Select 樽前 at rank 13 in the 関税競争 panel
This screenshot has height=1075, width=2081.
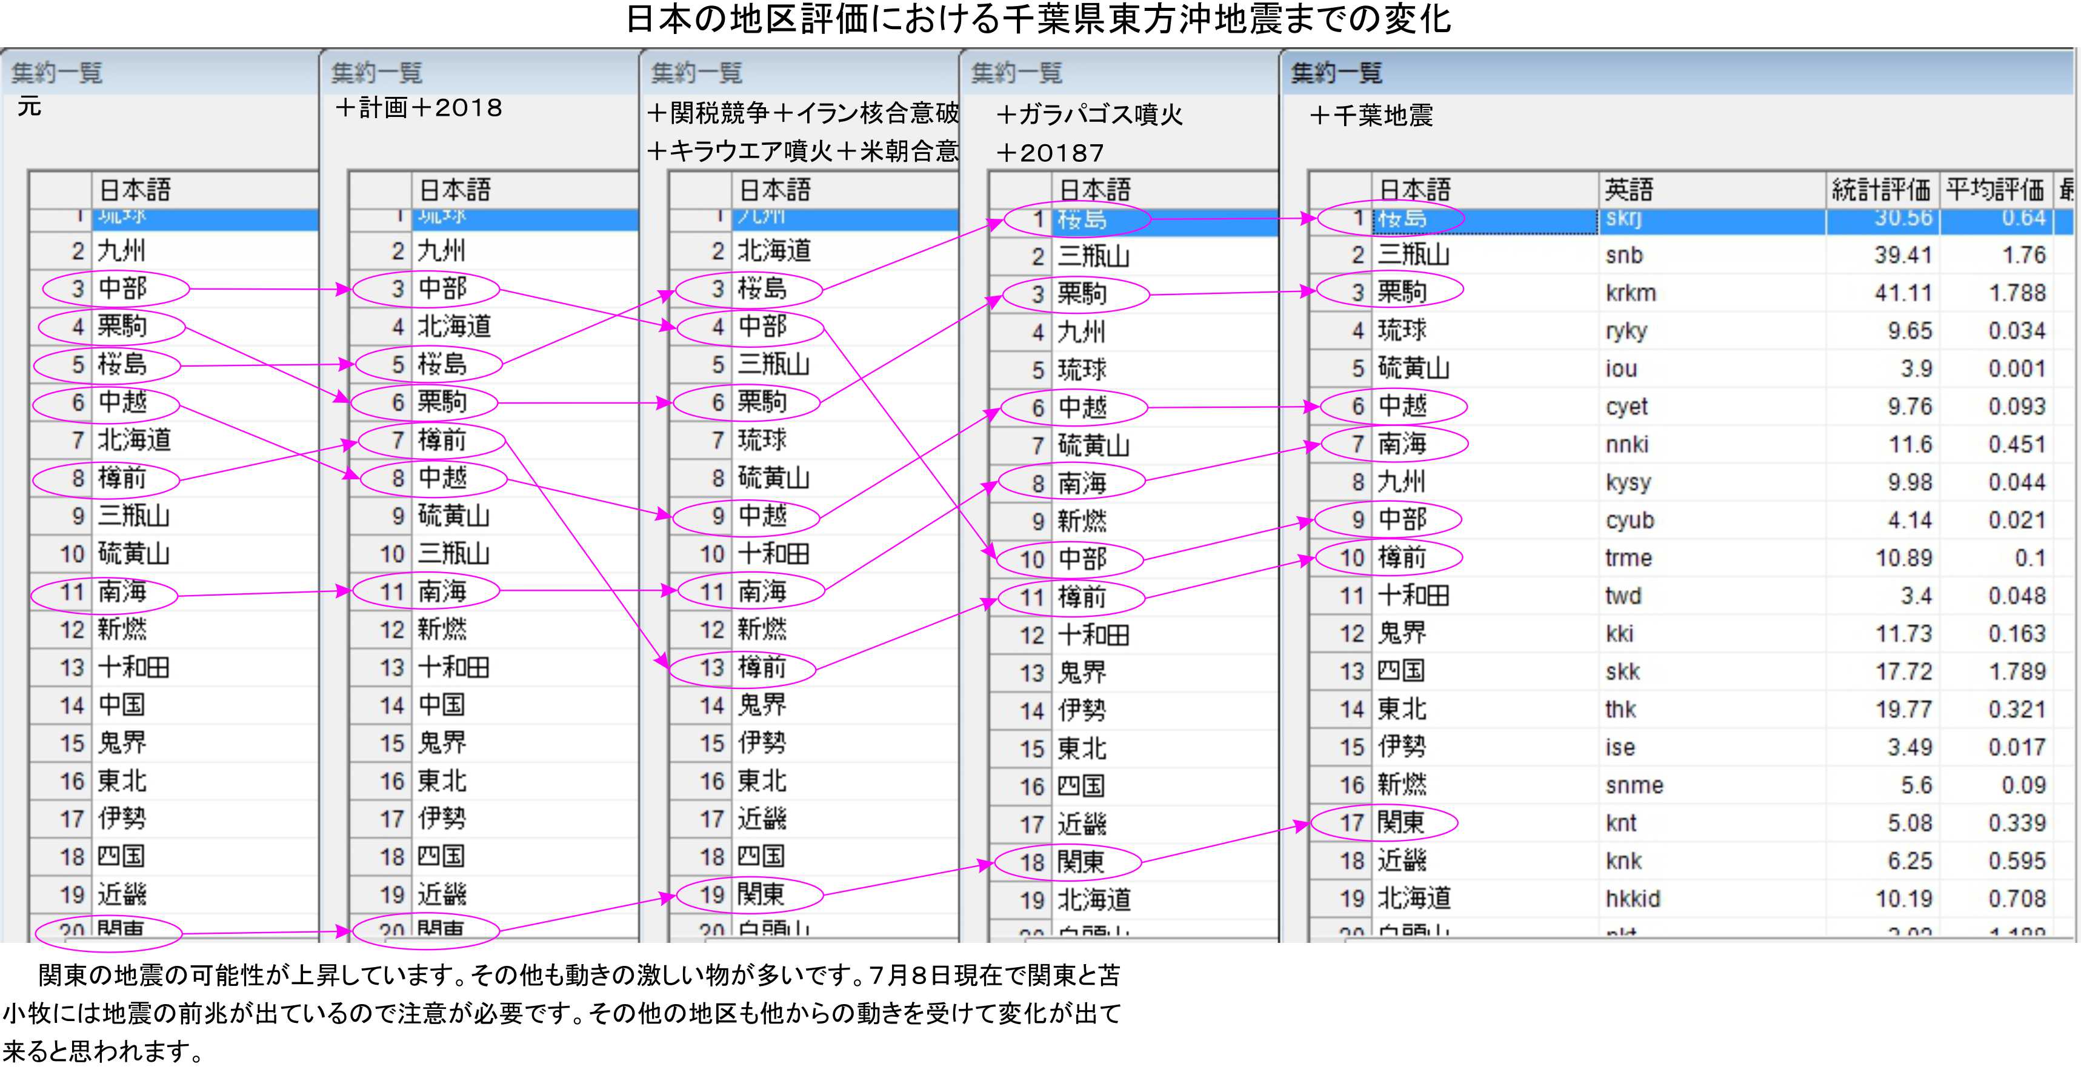(x=762, y=667)
